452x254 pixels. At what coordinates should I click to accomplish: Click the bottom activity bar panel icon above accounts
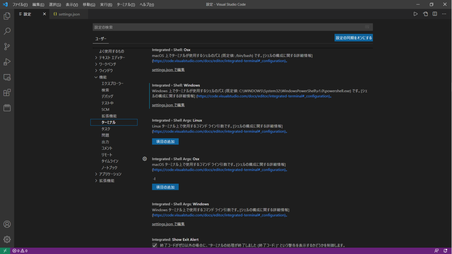click(x=7, y=108)
